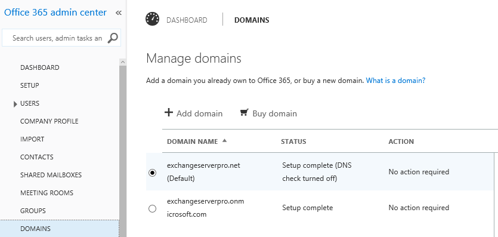Focus the Search users, admin tasks field

pos(61,38)
